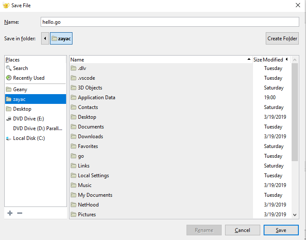Image resolution: width=306 pixels, height=240 pixels.
Task: Click the minus icon to remove bookmark
Action: 20,213
